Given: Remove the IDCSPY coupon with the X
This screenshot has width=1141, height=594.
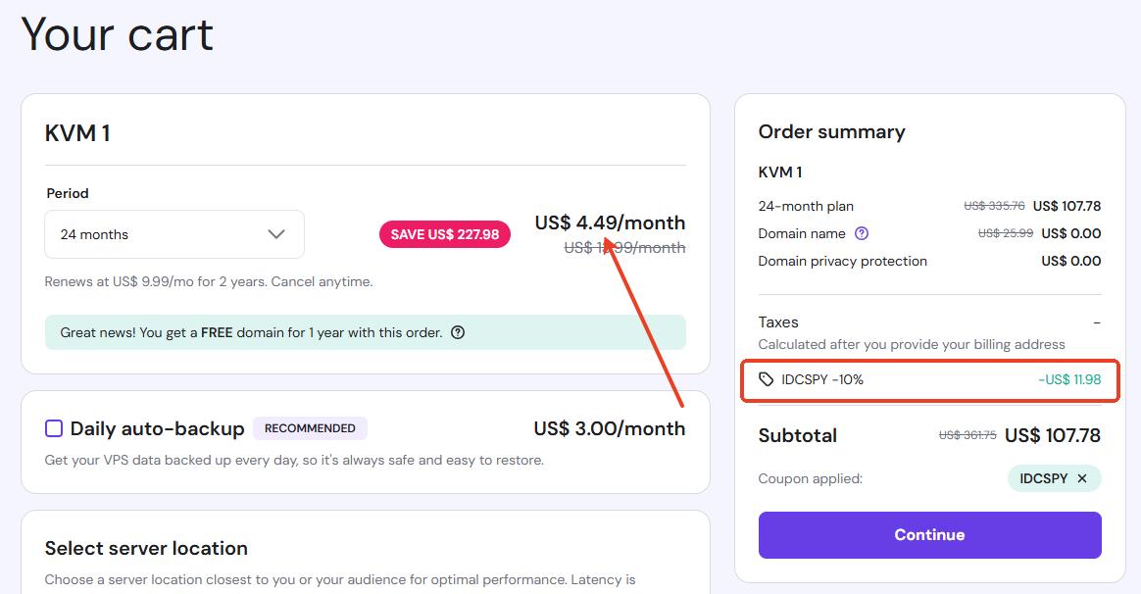Looking at the screenshot, I should tap(1082, 478).
